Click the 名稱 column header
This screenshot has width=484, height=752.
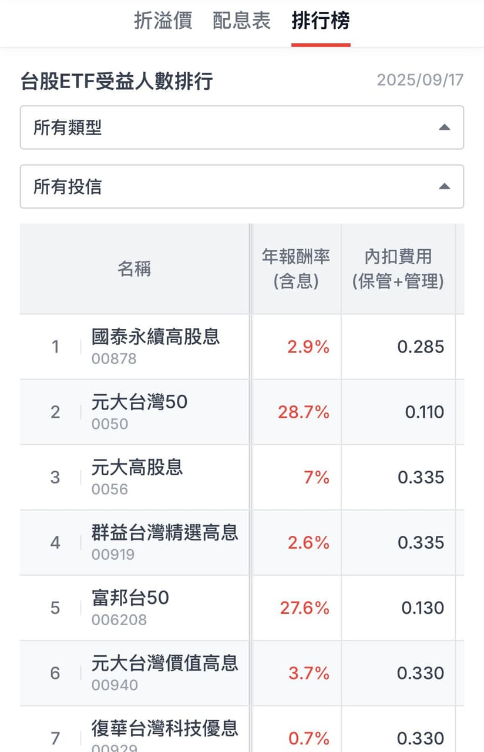point(135,268)
